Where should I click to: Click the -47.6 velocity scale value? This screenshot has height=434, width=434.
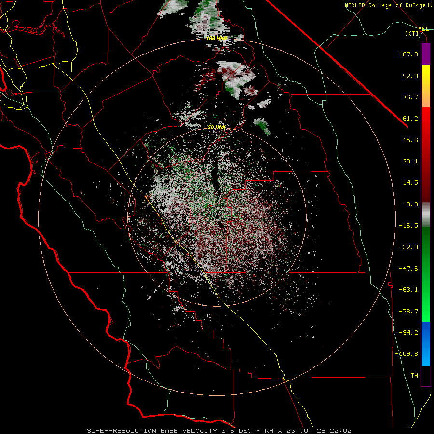pos(408,269)
